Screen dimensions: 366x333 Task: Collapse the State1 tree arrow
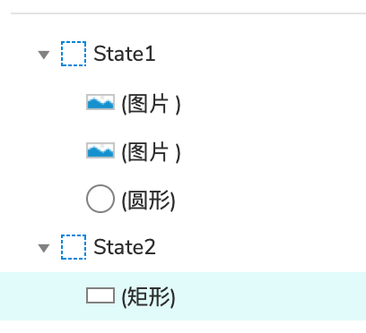pyautogui.click(x=44, y=55)
